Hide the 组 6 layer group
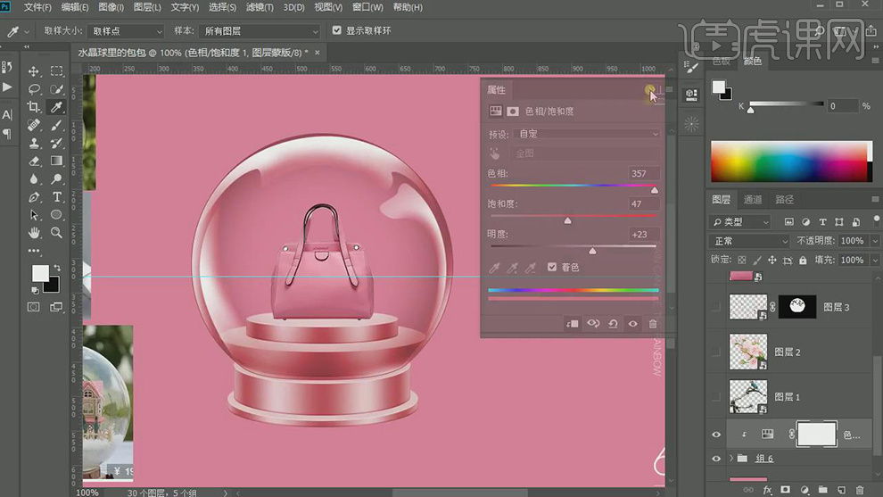 pyautogui.click(x=716, y=459)
